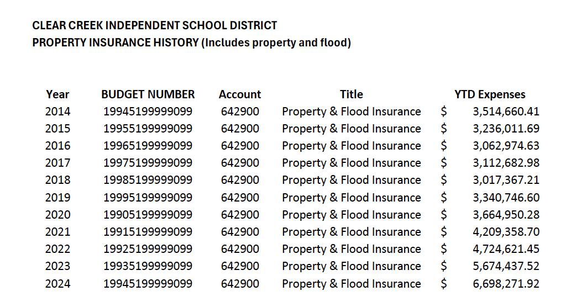The width and height of the screenshot is (576, 307).
Task: Select the 3,664,950.28 expense value
Action: (x=506, y=215)
